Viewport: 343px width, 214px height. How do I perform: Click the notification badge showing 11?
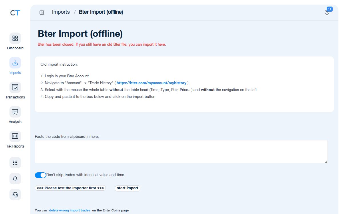pyautogui.click(x=330, y=9)
